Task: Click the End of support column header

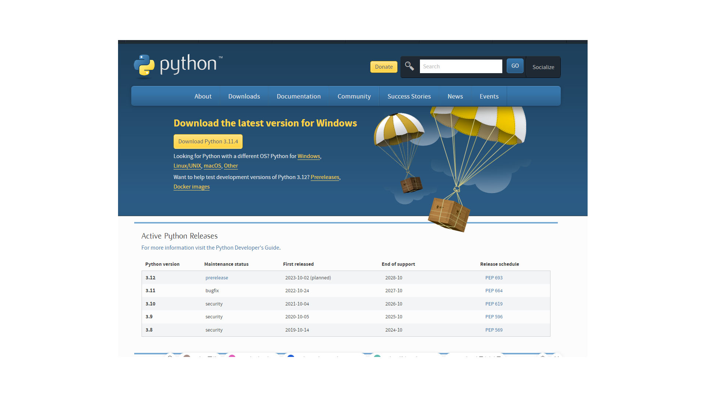Action: point(398,264)
